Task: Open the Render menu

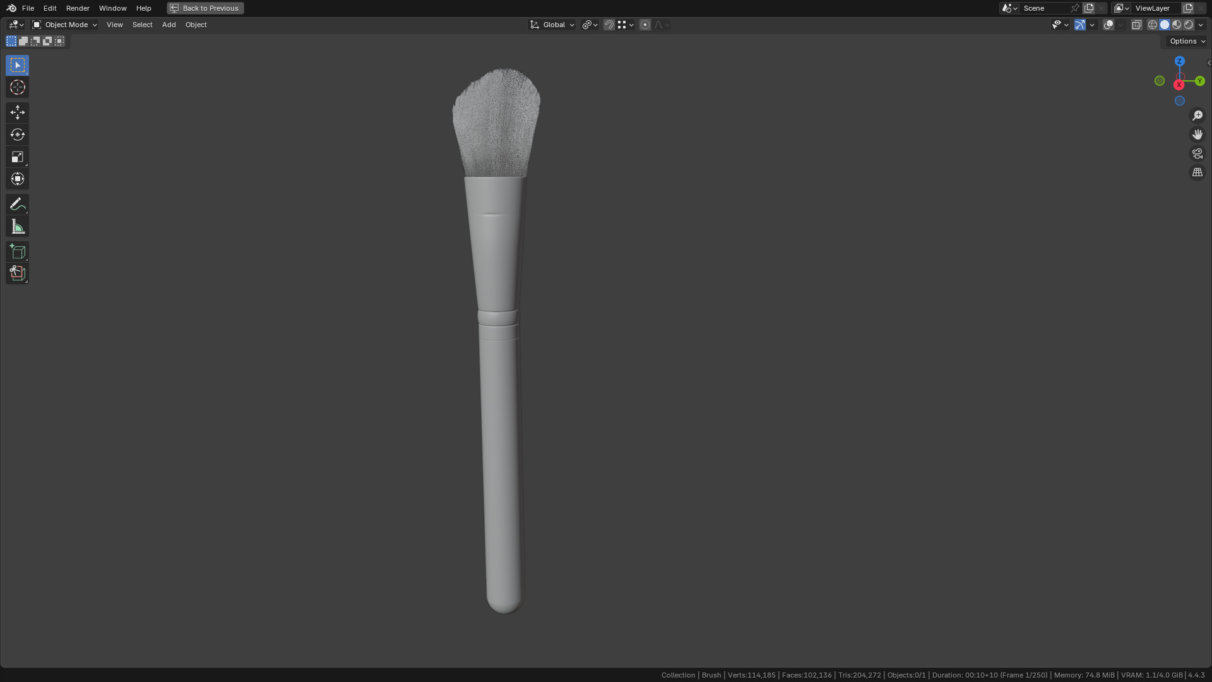Action: (78, 8)
